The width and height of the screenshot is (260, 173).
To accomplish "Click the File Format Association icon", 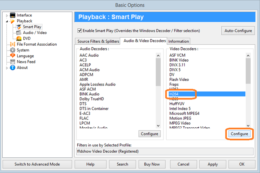I will point(13,44).
